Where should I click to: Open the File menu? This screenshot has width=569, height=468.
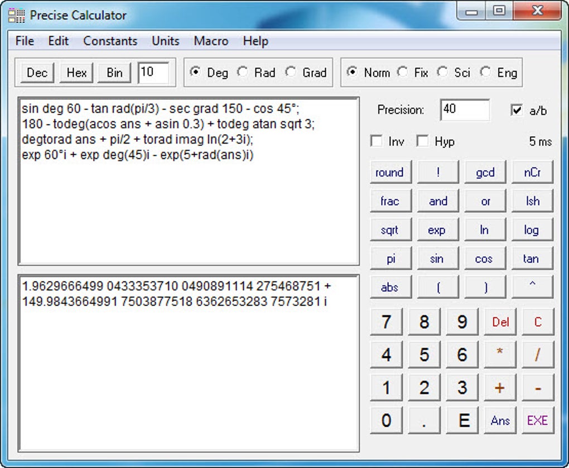pyautogui.click(x=25, y=41)
